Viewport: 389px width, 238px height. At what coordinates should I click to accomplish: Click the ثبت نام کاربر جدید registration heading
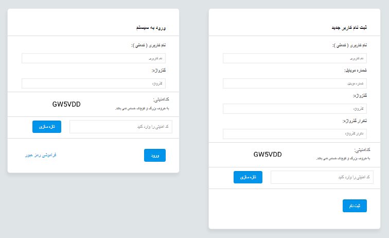pyautogui.click(x=349, y=28)
